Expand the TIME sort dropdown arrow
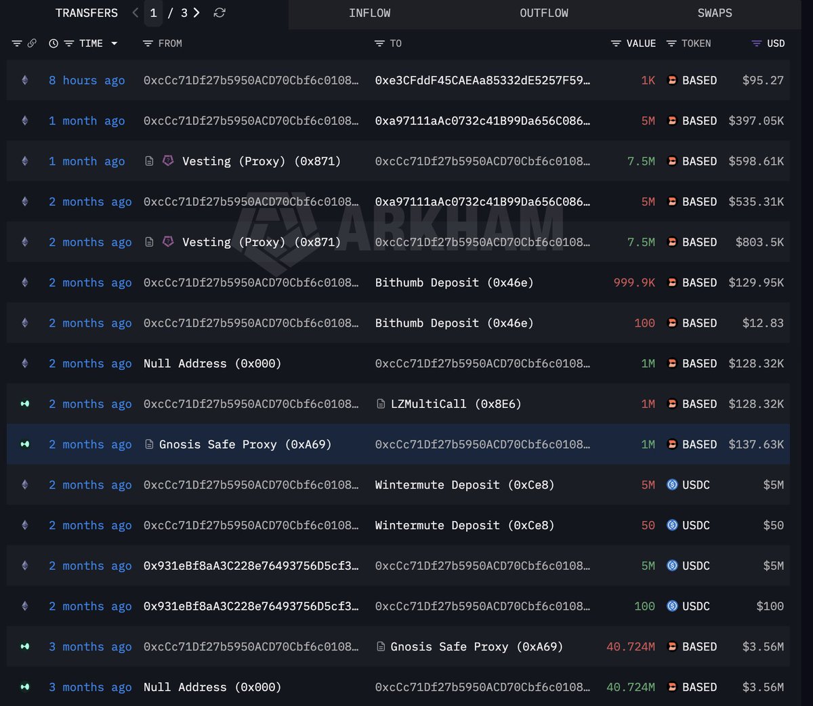 pos(114,43)
